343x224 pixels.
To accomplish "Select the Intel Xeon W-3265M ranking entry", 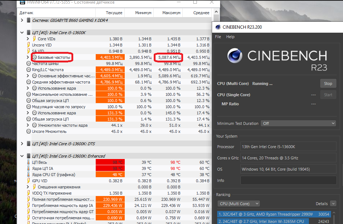I will point(274,221).
